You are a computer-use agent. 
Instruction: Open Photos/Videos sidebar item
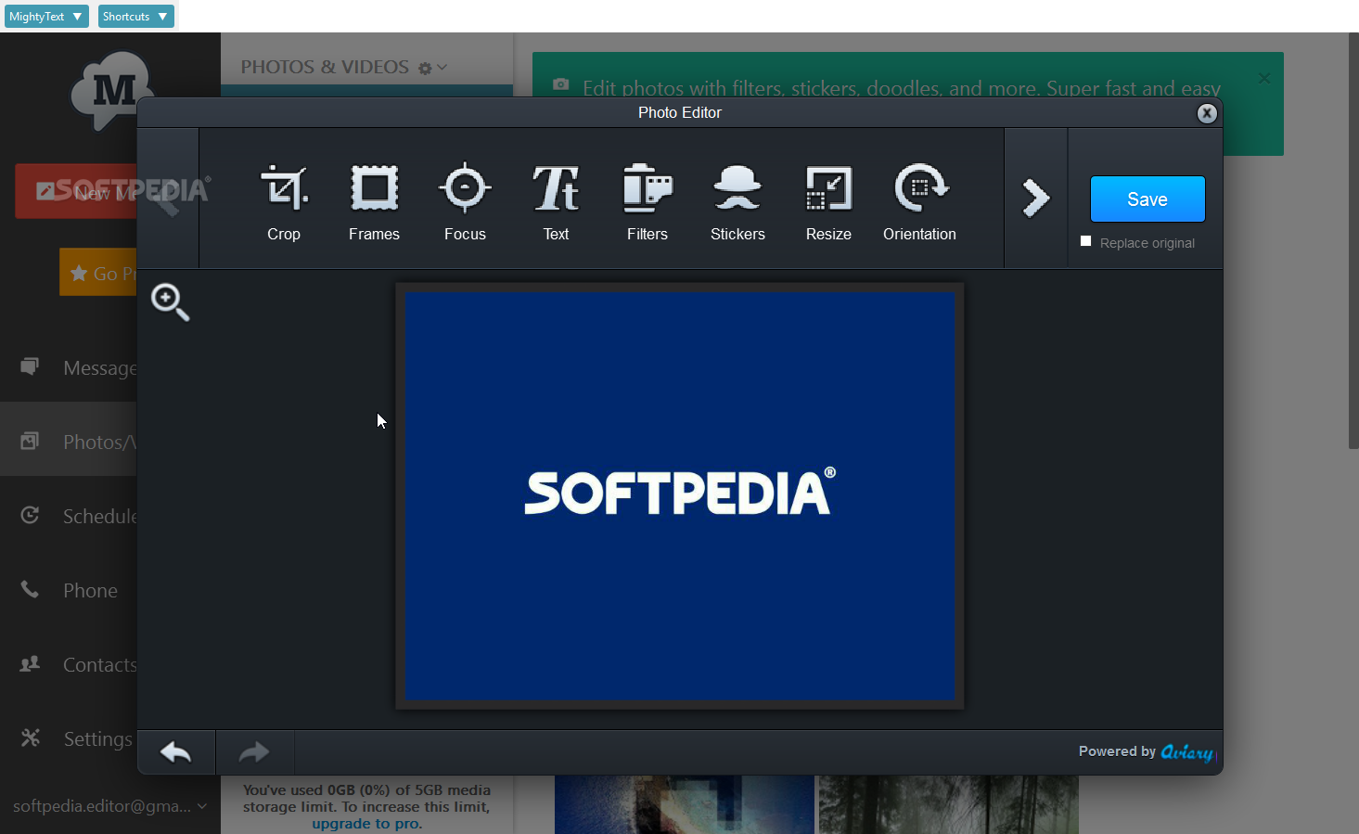click(x=69, y=442)
